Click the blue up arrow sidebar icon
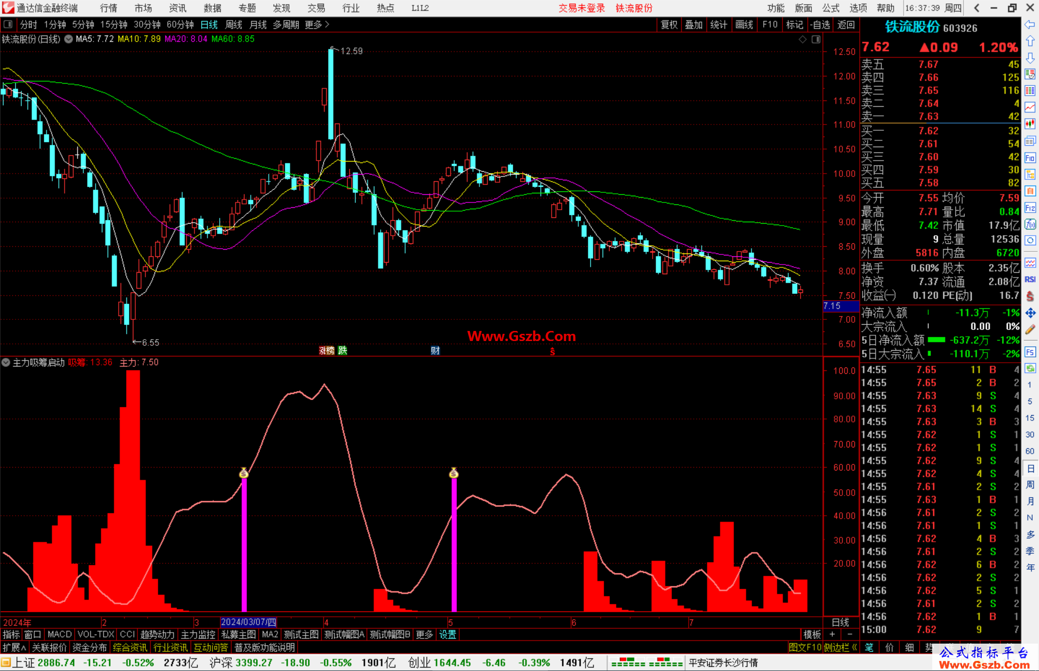 [1030, 41]
